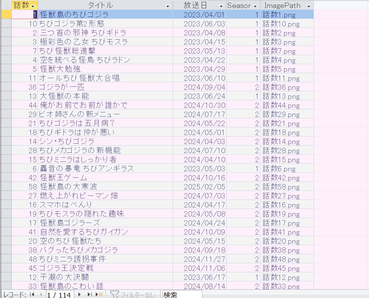Click title cell オールちび怪獣大合唱

point(105,78)
